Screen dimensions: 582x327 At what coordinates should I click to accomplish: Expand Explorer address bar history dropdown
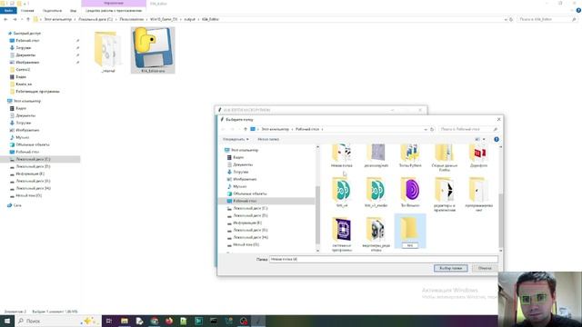[506, 19]
